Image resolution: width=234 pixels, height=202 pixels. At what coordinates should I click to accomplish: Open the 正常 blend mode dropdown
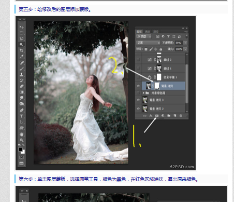tap(148, 43)
